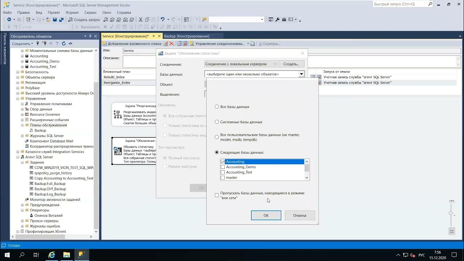Select the 'Все базы данных' radio button

coord(217,107)
